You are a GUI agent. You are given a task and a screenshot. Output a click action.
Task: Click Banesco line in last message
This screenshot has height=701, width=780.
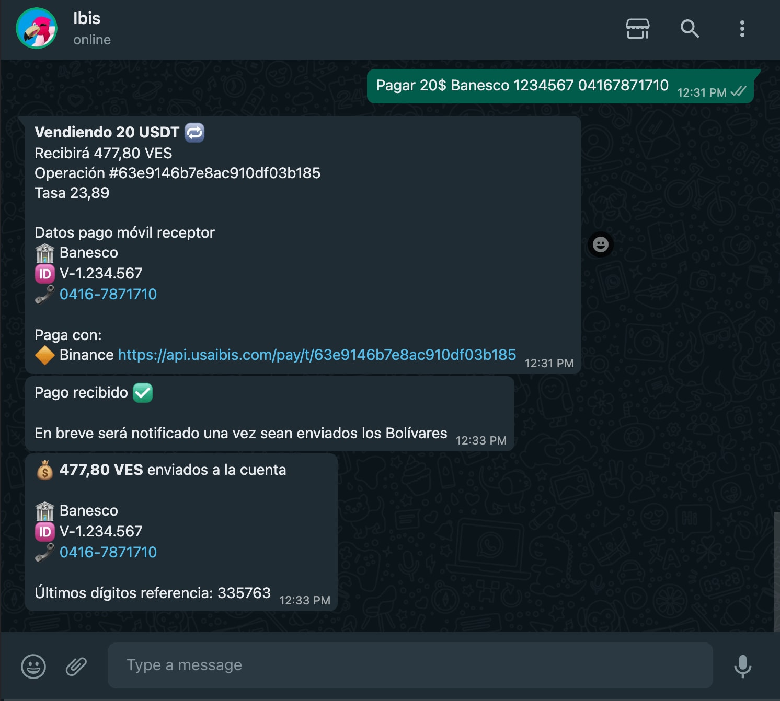(x=89, y=510)
